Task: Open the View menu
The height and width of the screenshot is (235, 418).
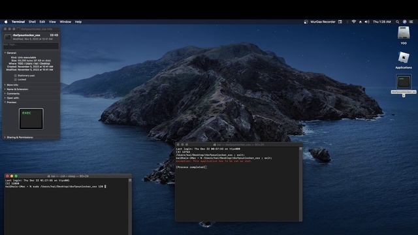Action: click(52, 22)
